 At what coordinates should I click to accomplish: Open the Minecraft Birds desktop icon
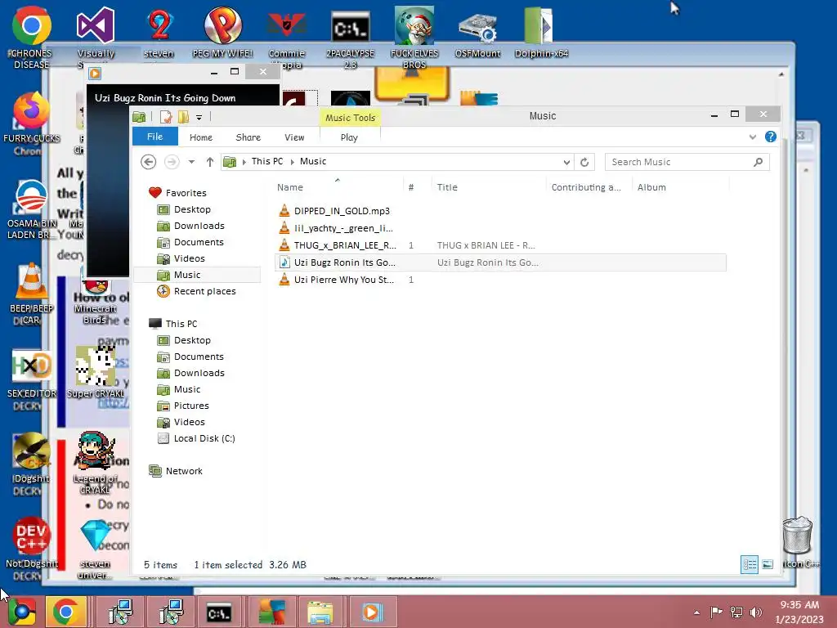[x=96, y=289]
